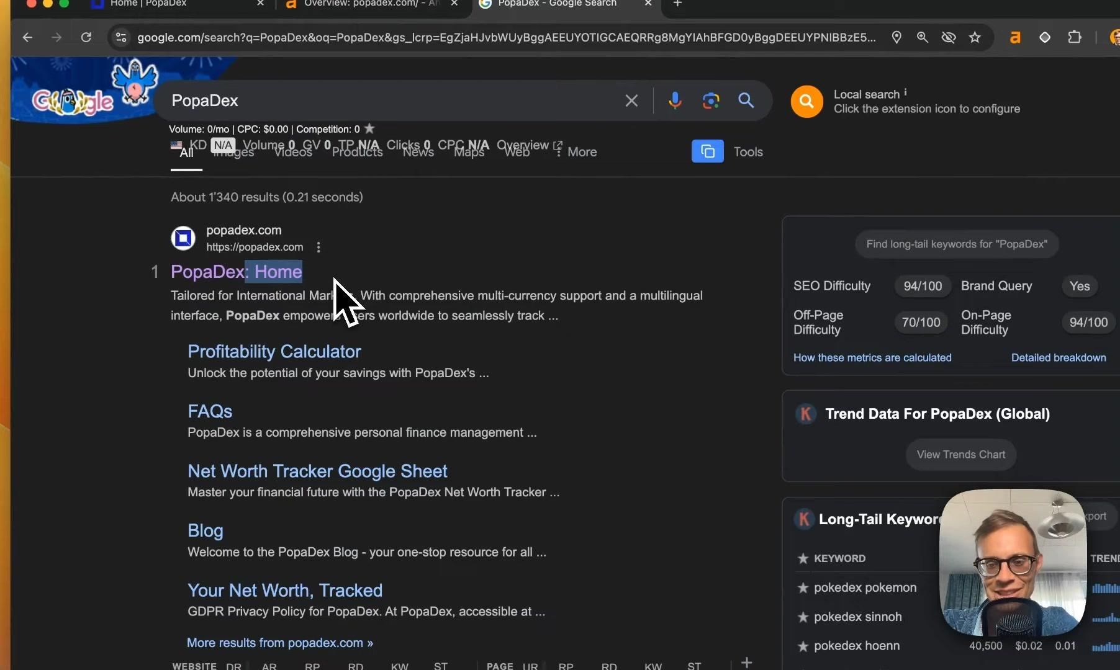
Task: Star the pokedex sinnoh keyword
Action: tap(803, 617)
